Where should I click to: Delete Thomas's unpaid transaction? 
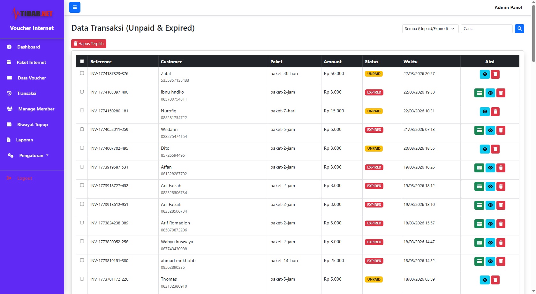pyautogui.click(x=495, y=280)
